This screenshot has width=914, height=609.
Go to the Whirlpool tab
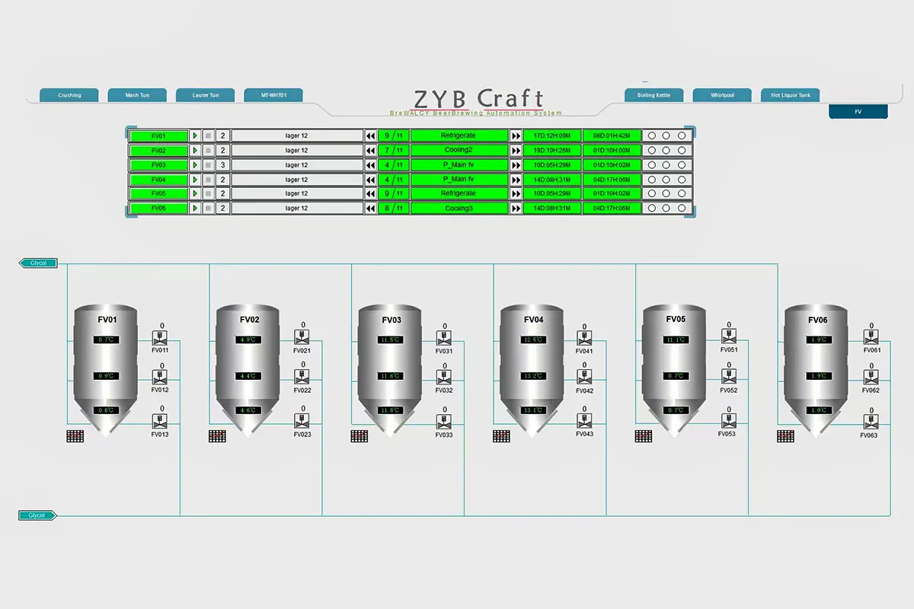722,95
